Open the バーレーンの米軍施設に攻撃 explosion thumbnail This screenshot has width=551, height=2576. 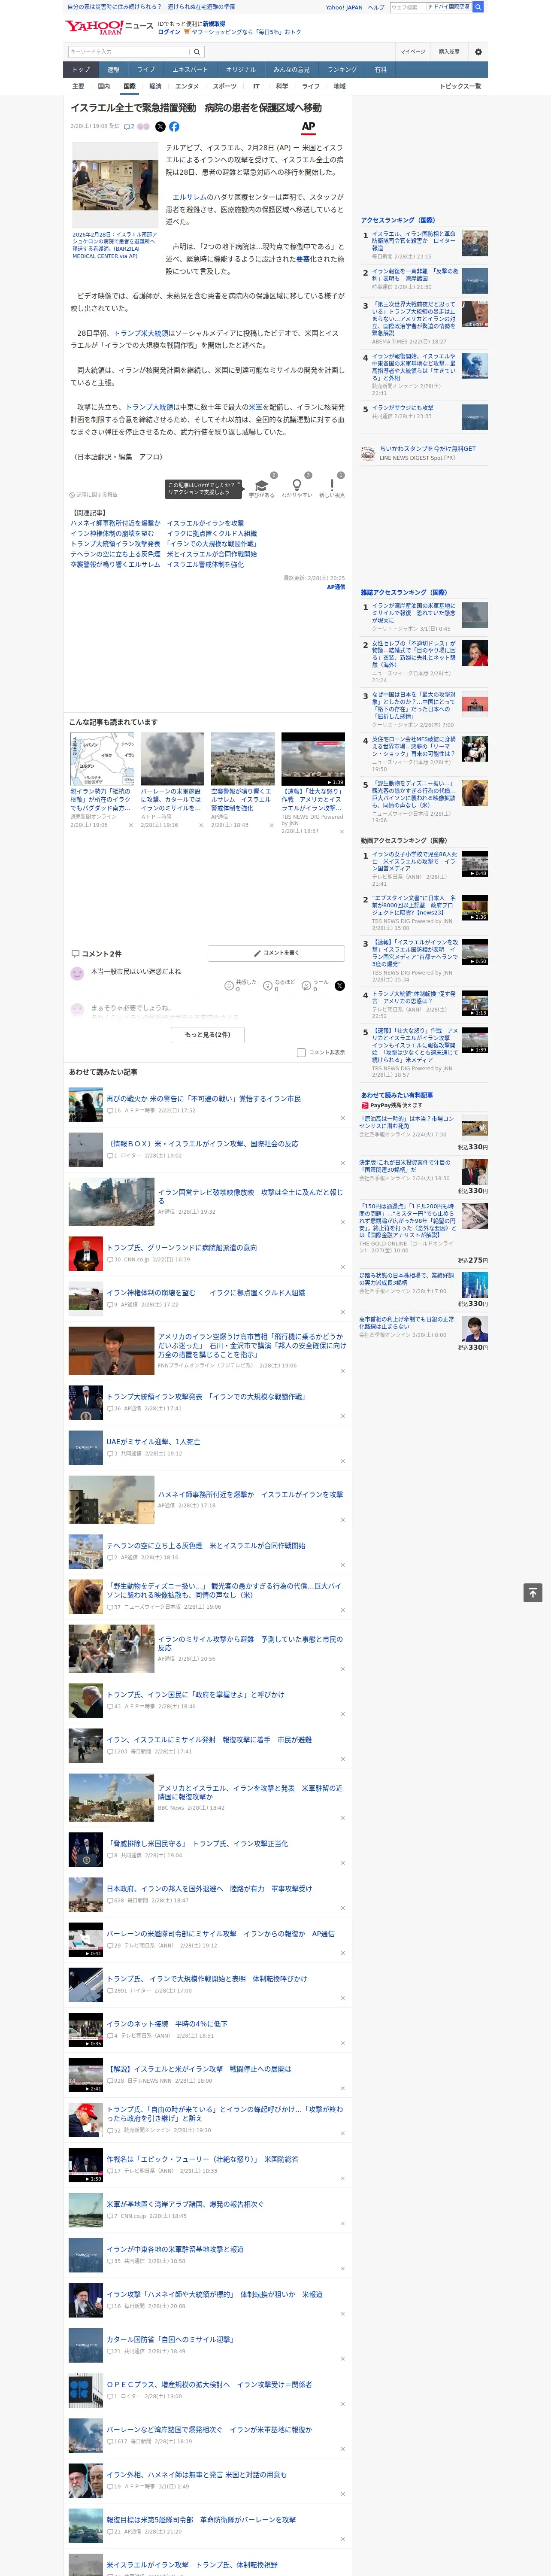point(172,759)
